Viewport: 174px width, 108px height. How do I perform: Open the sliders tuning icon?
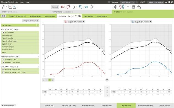pos(134,7)
